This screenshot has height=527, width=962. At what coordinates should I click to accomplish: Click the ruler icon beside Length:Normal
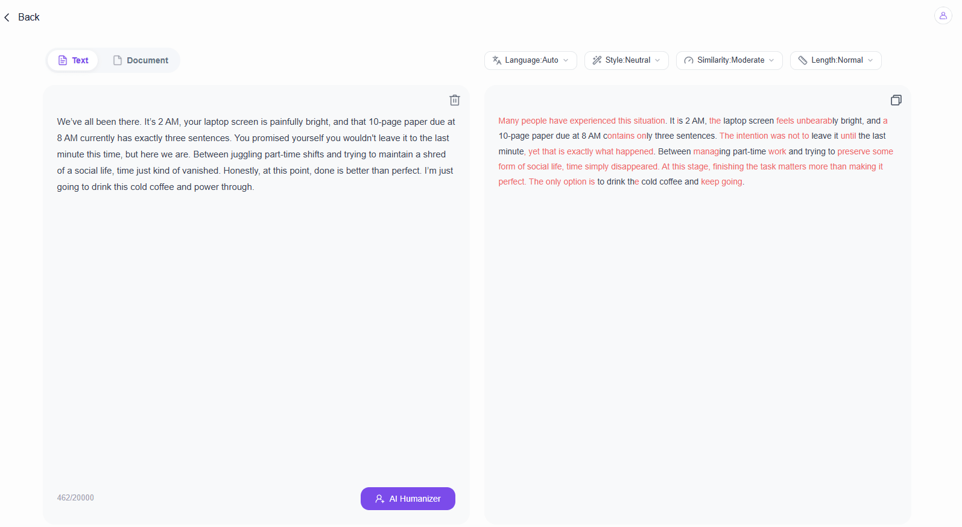(803, 60)
